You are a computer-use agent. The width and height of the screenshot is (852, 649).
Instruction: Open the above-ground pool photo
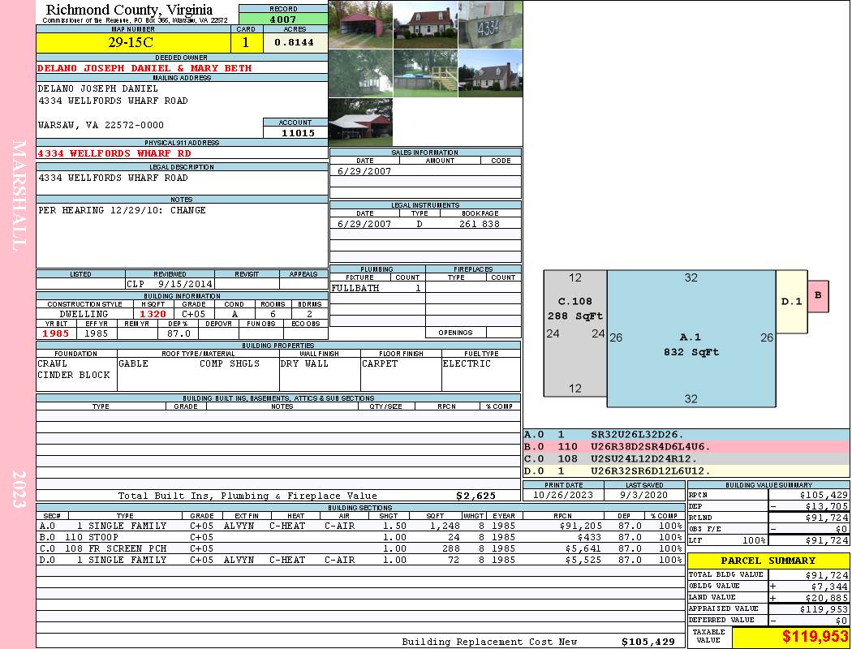[425, 74]
